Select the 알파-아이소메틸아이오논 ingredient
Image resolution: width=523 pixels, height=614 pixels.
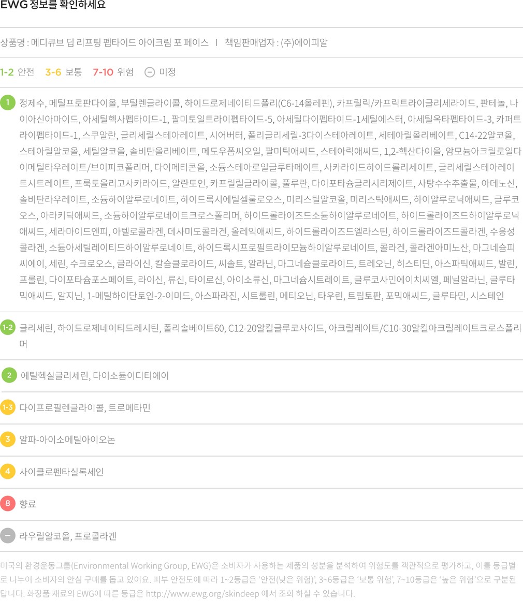tap(67, 440)
